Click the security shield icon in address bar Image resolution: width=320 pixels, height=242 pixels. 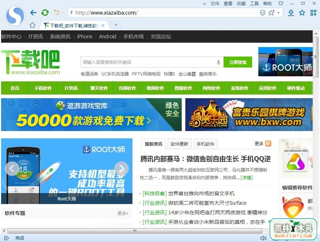263,13
